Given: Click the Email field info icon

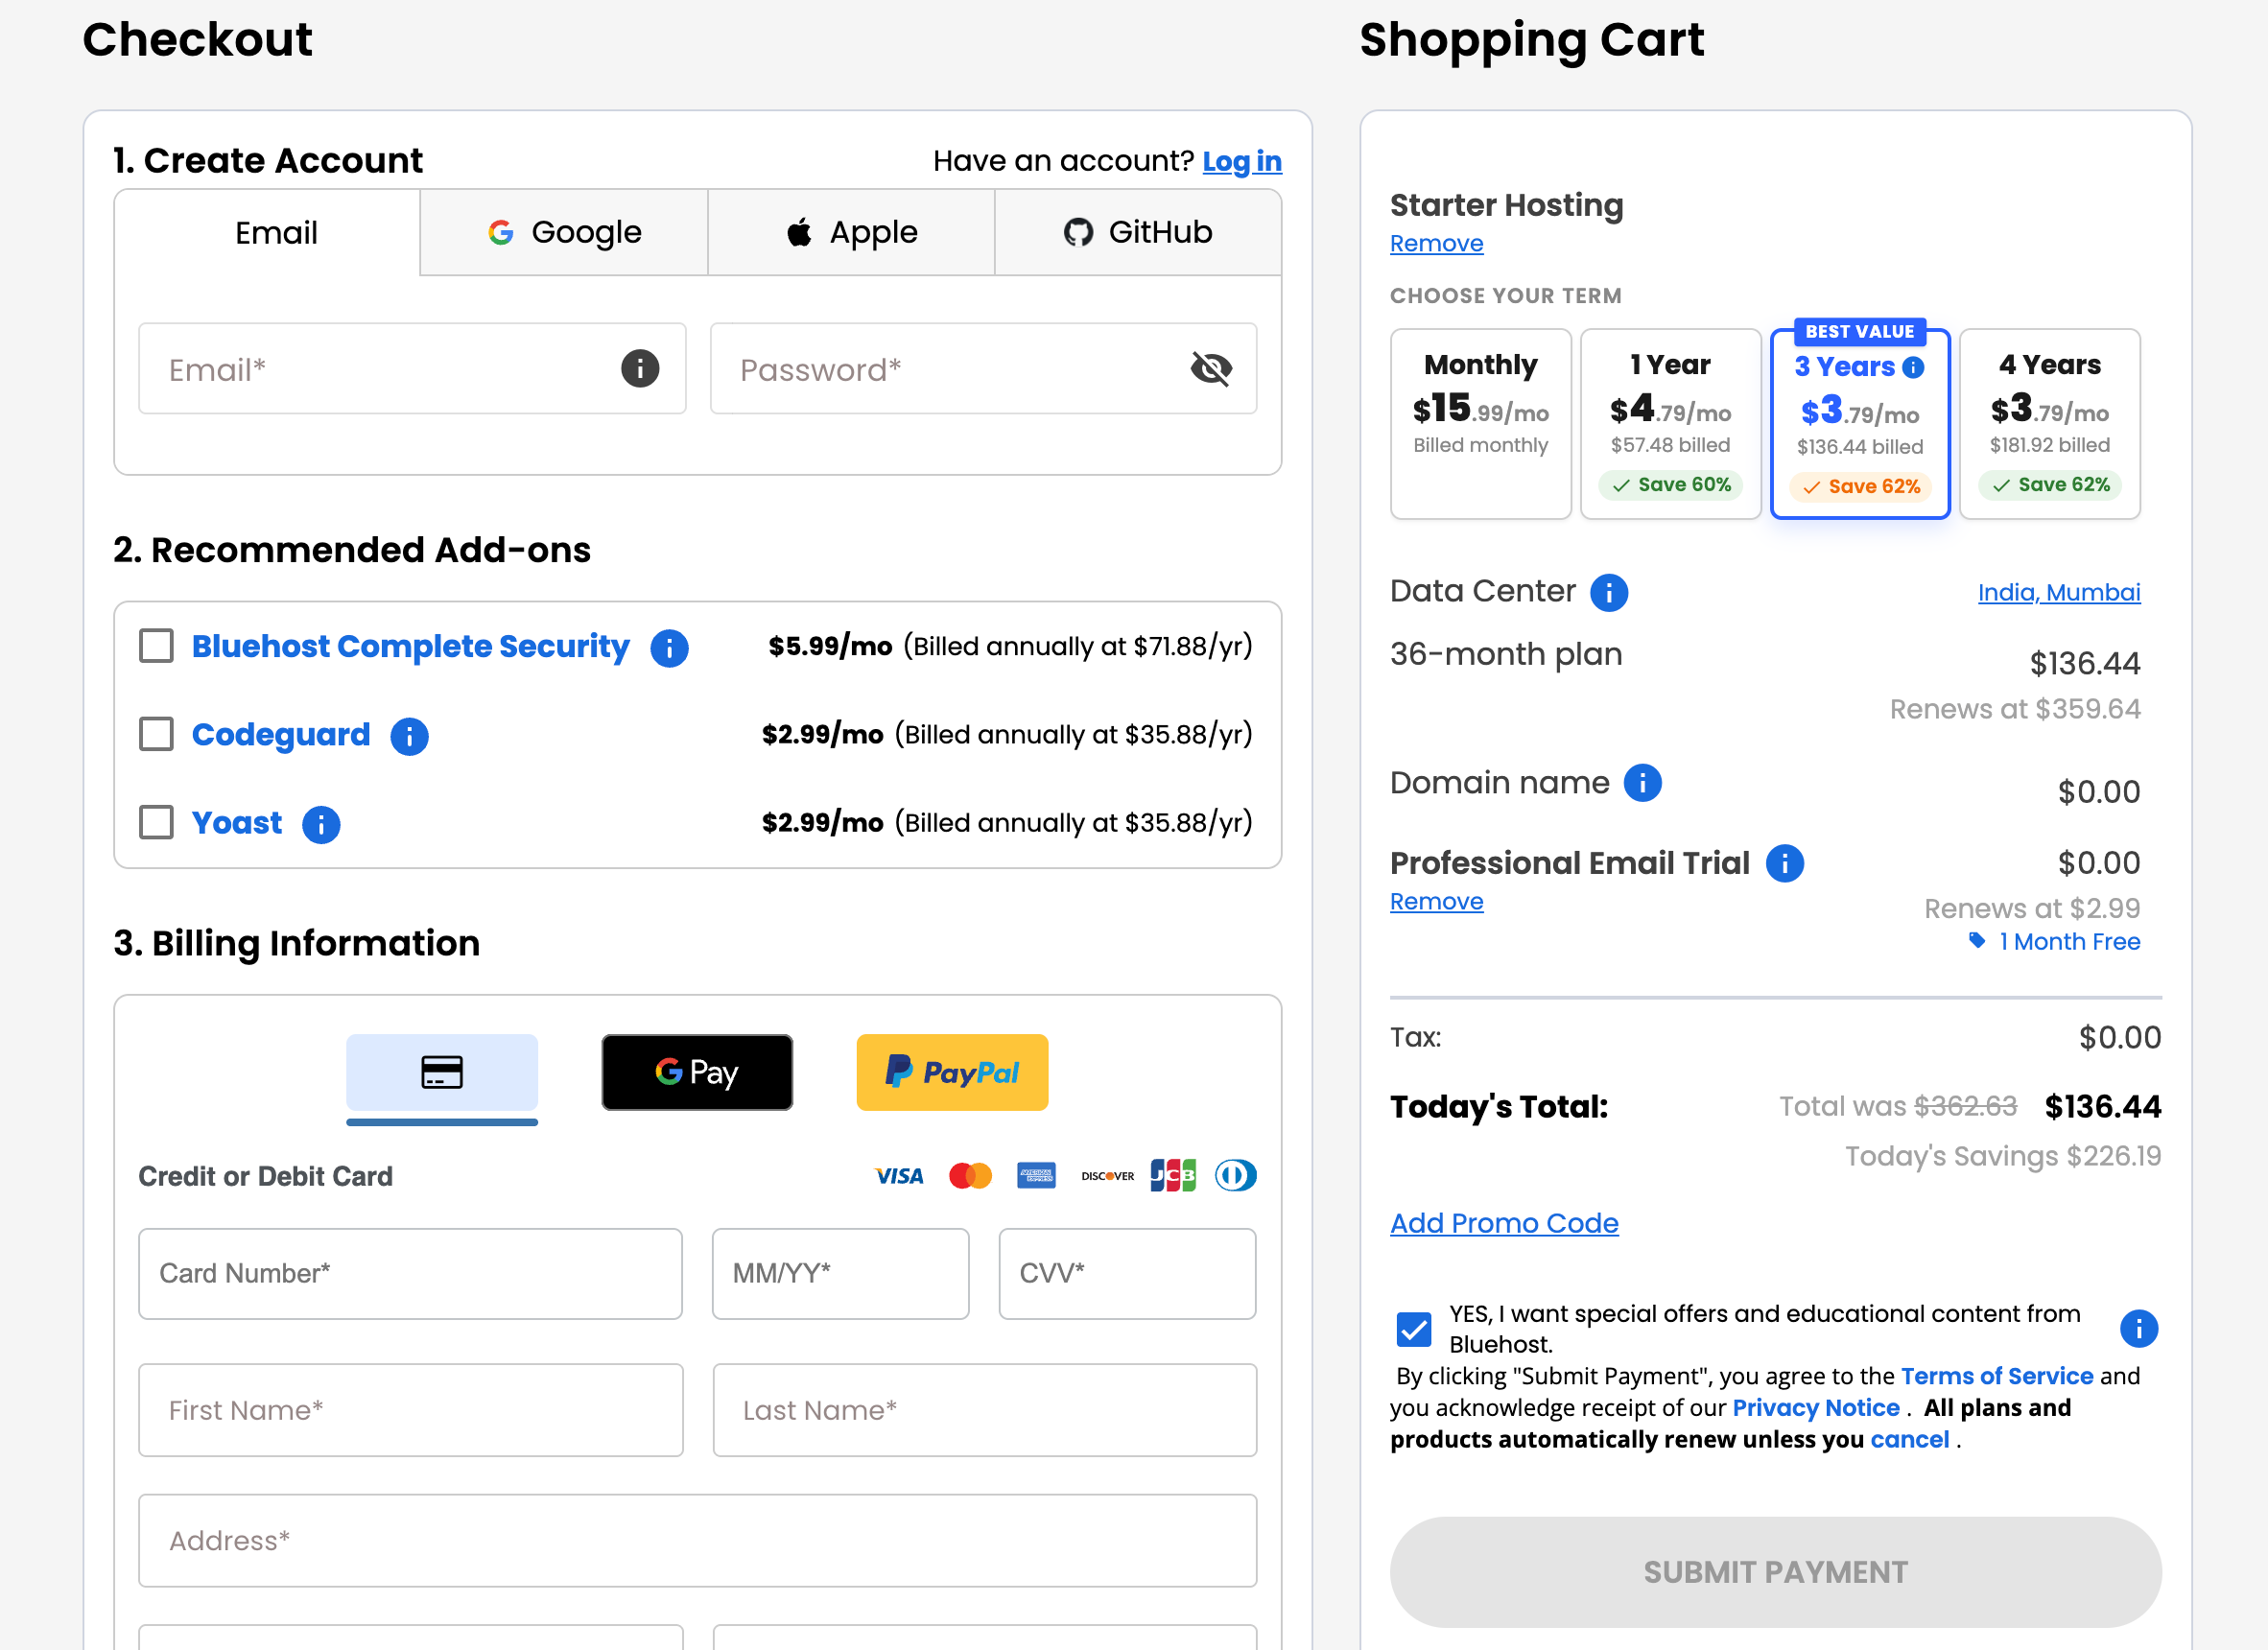Looking at the screenshot, I should coord(640,368).
